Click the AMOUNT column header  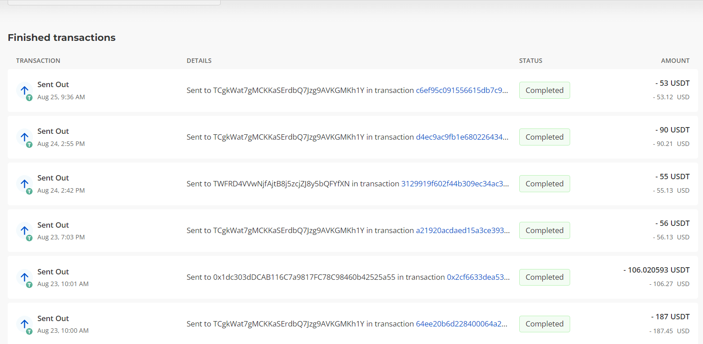pos(675,61)
